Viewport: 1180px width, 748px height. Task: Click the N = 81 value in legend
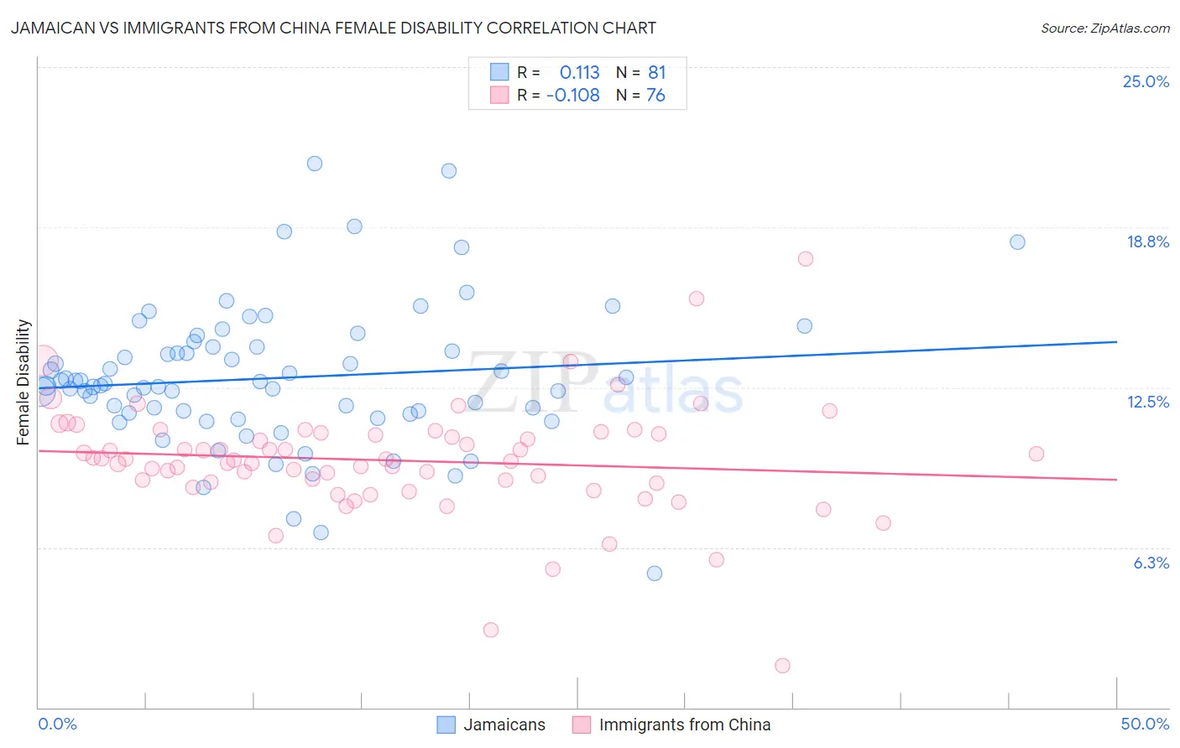(x=640, y=72)
